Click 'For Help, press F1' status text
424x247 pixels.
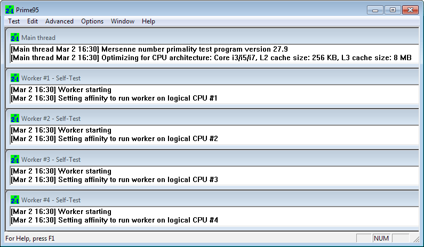tap(30, 238)
